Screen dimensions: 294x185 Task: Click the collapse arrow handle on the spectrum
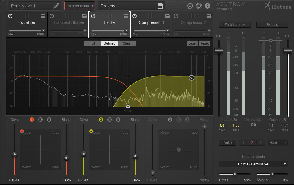(191, 78)
